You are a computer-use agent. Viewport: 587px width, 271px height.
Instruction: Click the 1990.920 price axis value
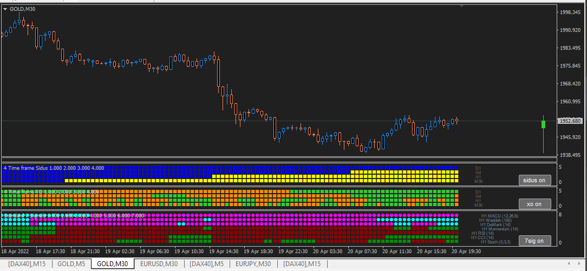tap(570, 30)
